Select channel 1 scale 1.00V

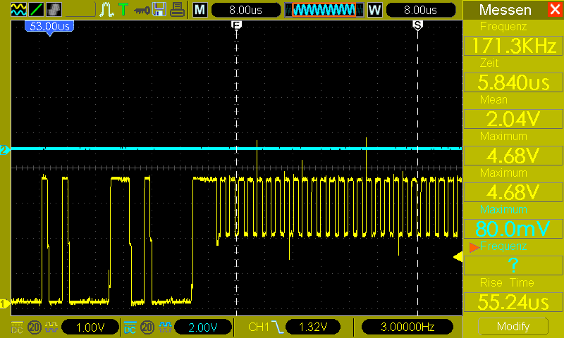(90, 327)
